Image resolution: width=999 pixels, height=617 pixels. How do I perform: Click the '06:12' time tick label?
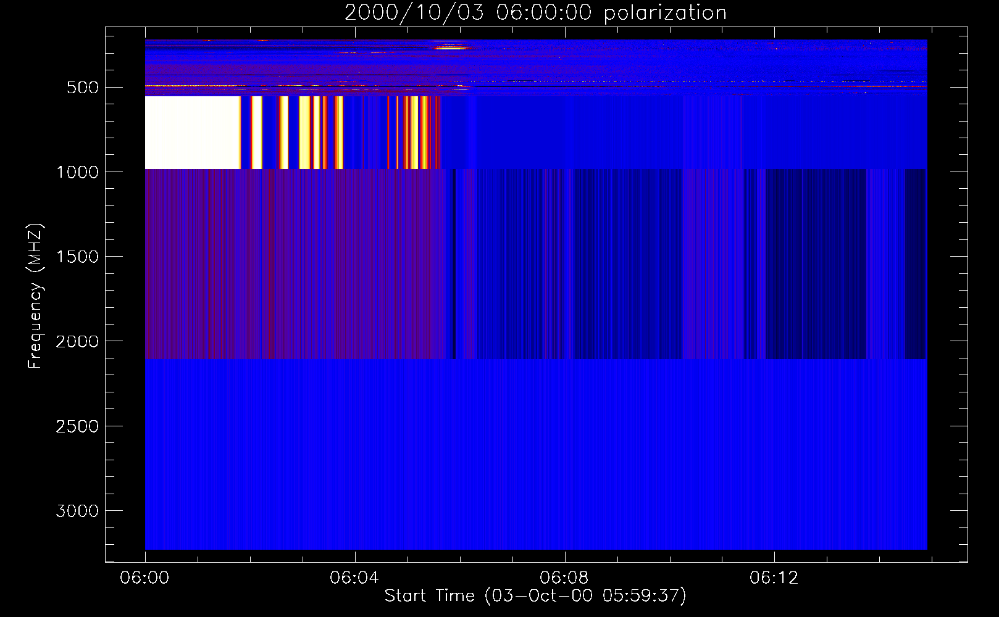(x=774, y=578)
